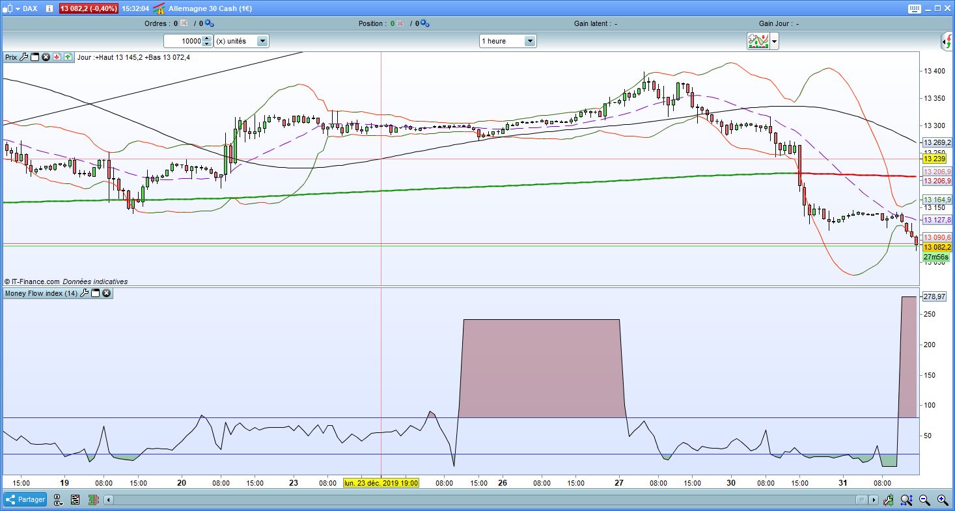
Task: Click the Allemagne 30 Cash (1€) title
Action: tap(210, 8)
